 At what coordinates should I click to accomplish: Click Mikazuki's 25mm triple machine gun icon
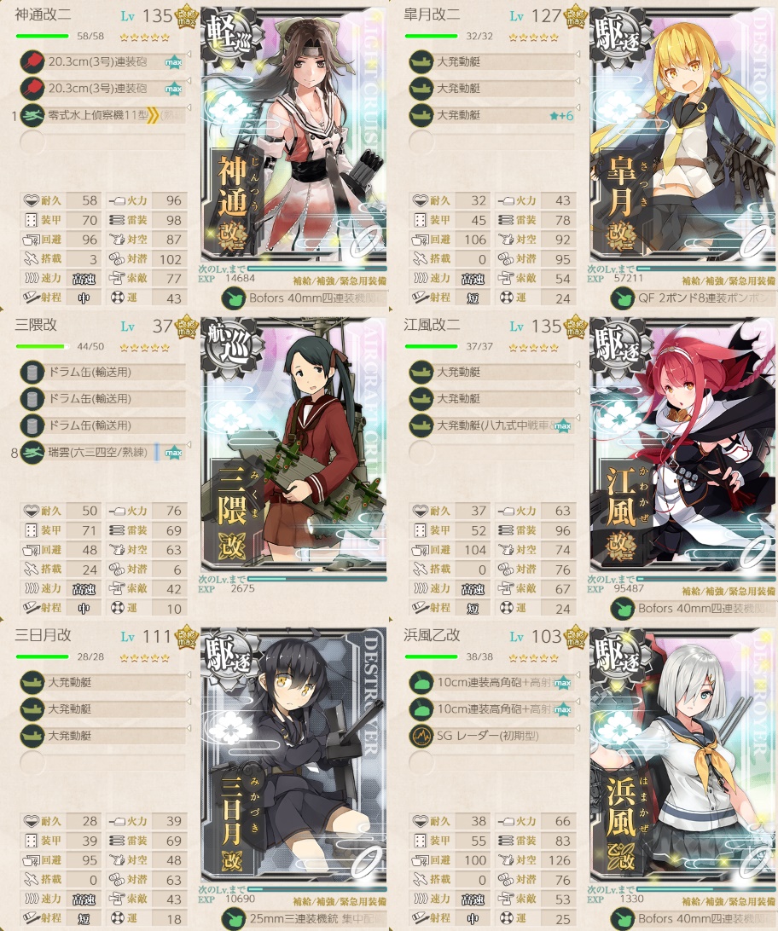point(234,919)
